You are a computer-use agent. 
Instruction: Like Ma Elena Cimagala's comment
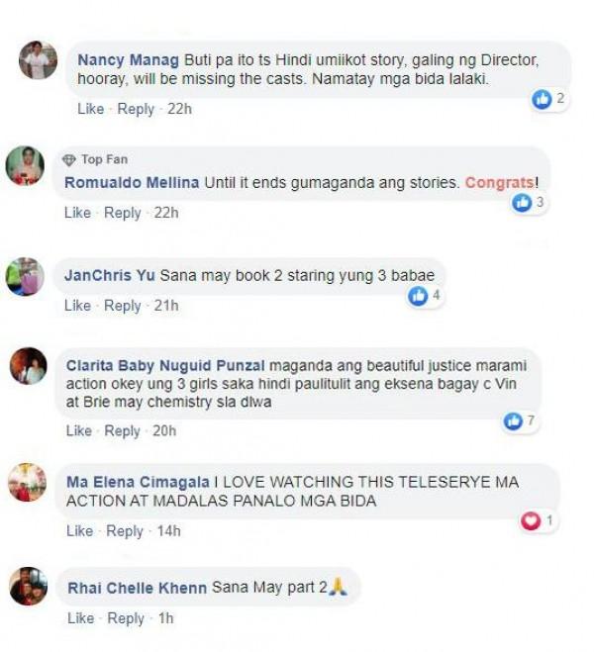tap(79, 531)
